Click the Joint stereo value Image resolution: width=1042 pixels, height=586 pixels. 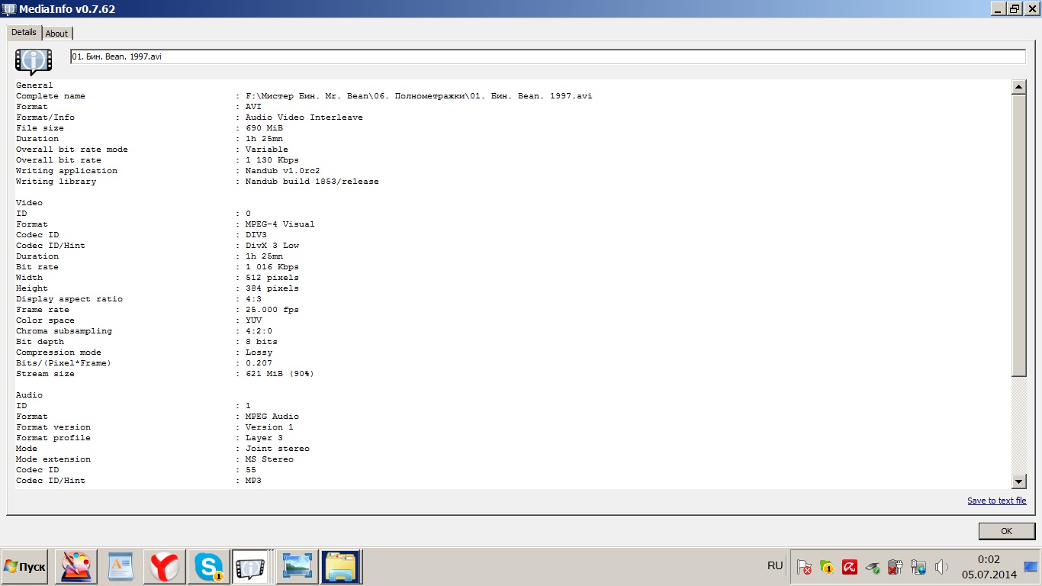(x=278, y=449)
